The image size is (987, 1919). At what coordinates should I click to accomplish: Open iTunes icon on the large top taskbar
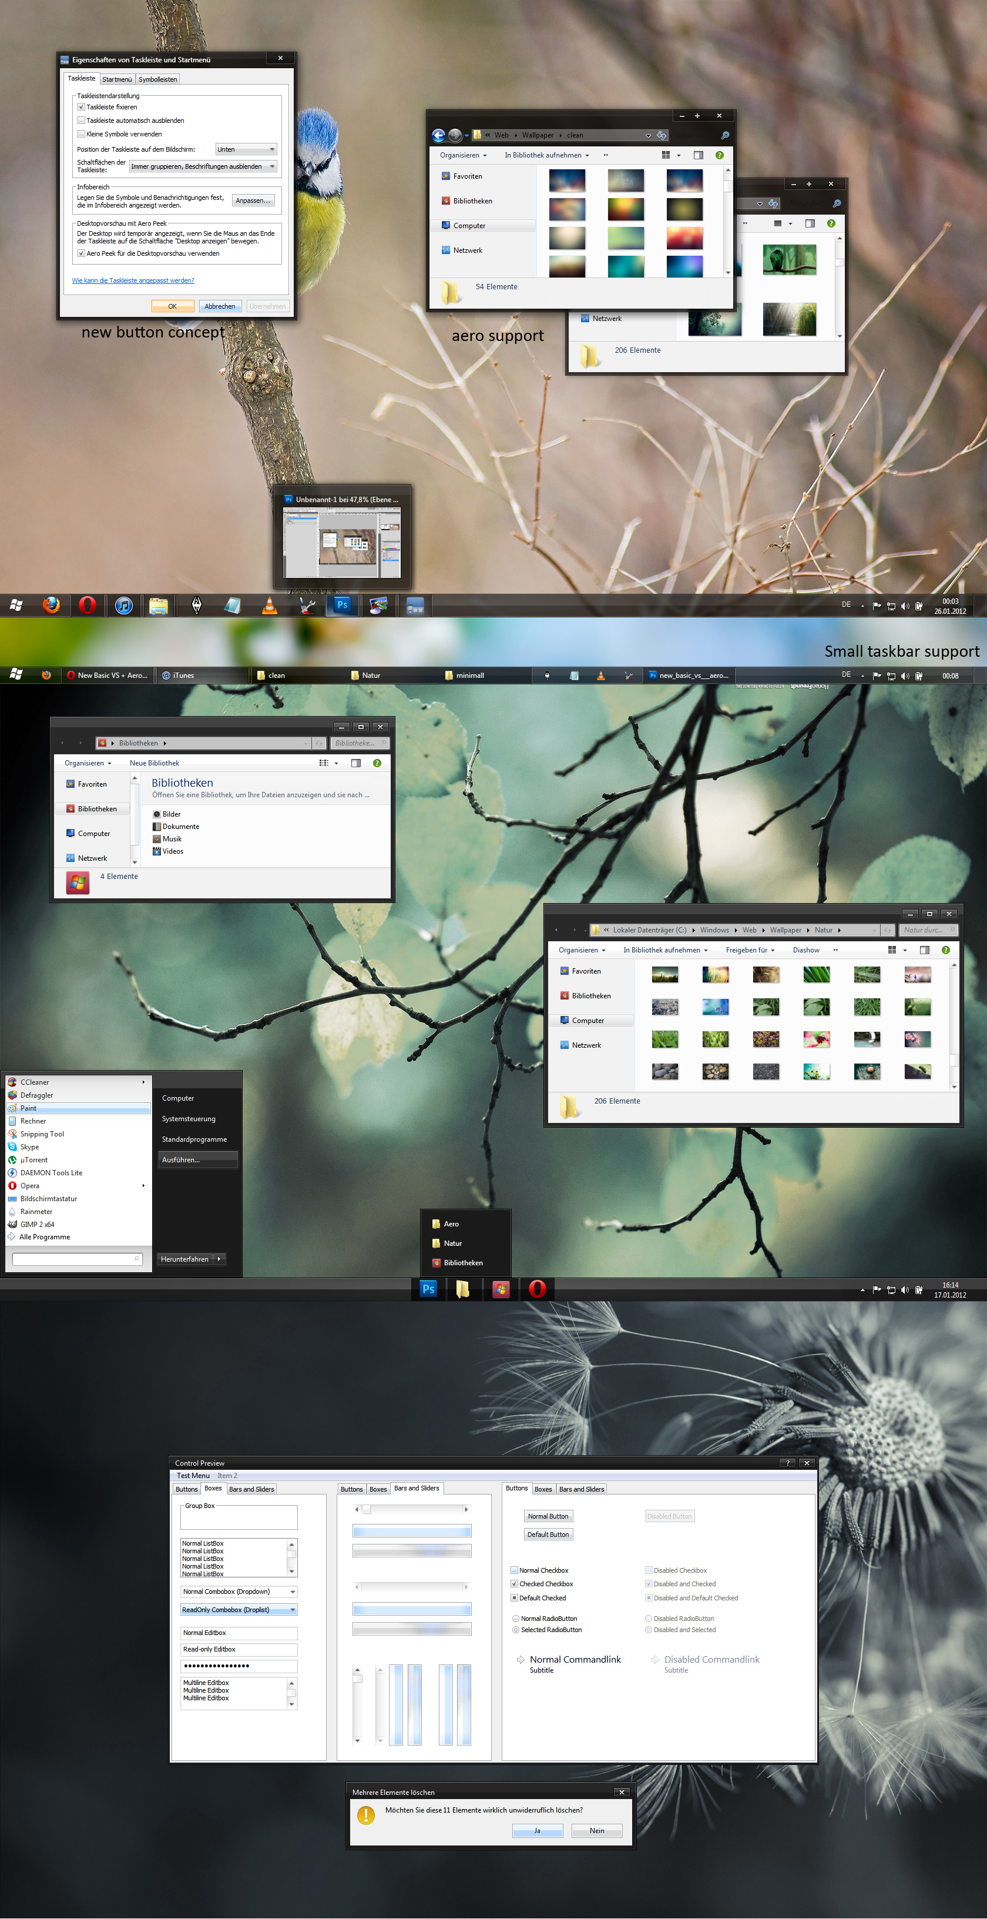[x=123, y=605]
